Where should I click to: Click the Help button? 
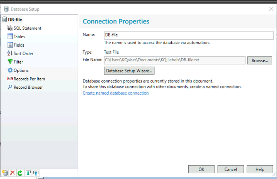[260, 169]
